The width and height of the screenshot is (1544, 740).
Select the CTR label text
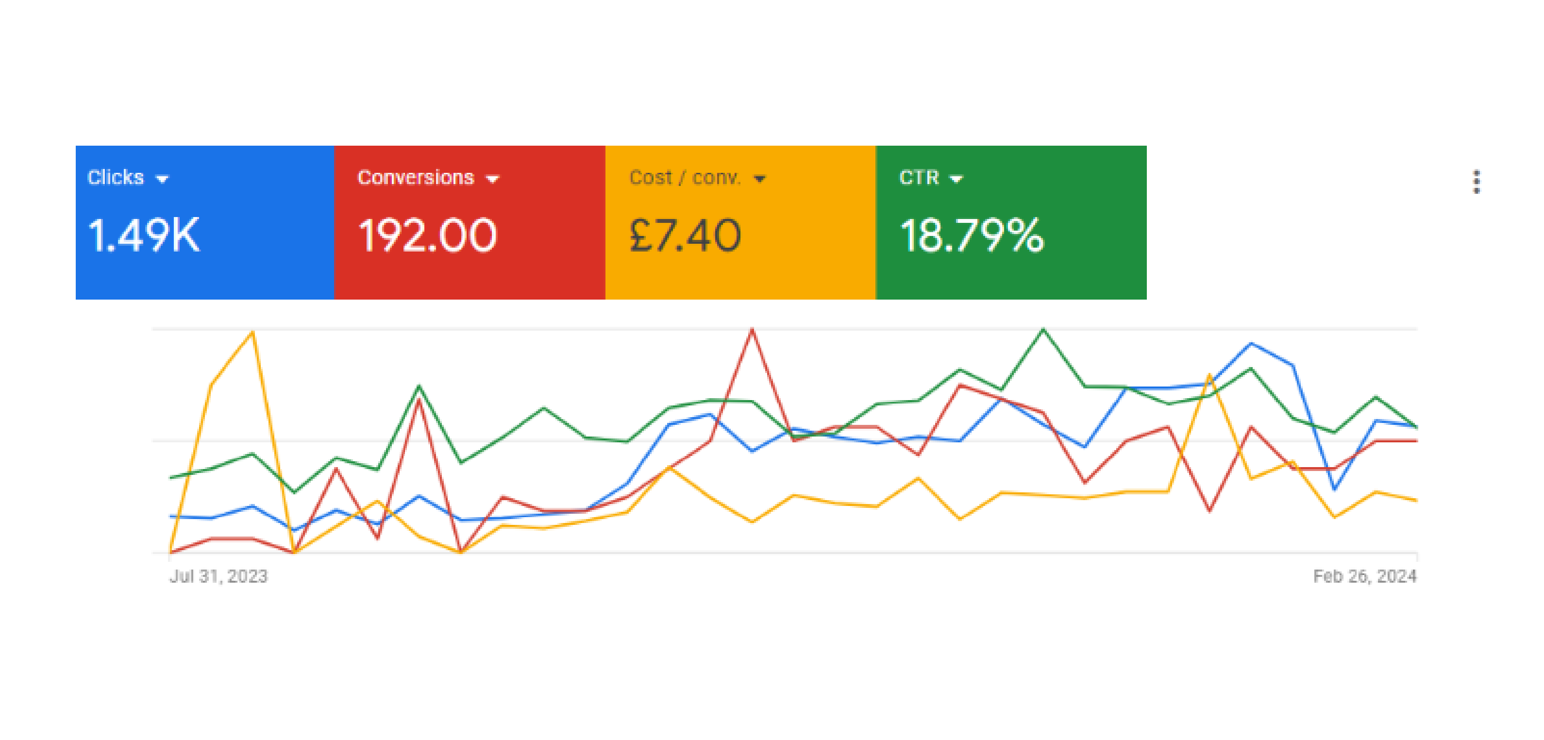[918, 177]
